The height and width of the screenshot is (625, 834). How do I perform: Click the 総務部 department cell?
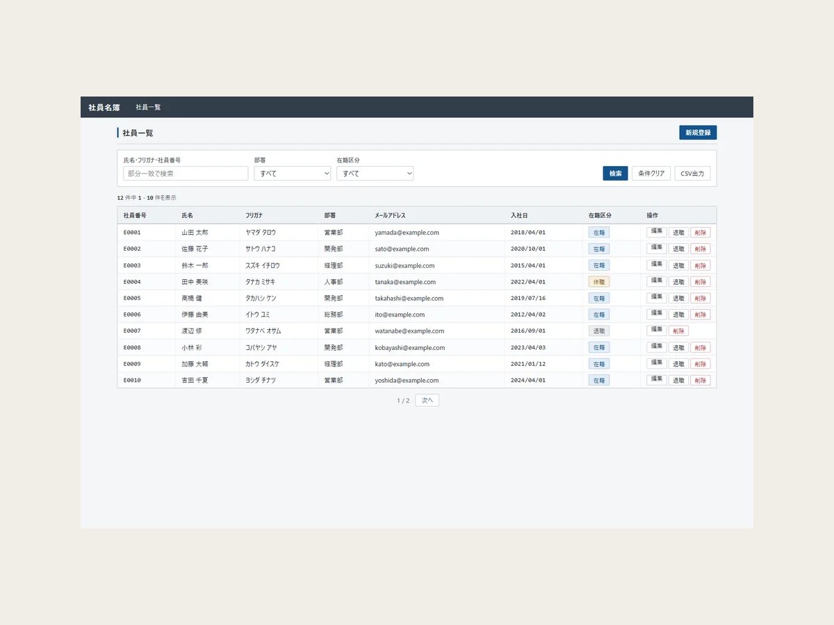click(x=334, y=315)
